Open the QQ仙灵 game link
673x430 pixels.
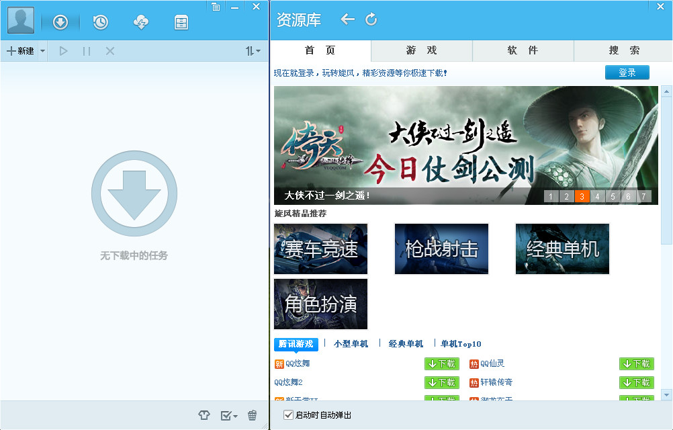tap(492, 363)
